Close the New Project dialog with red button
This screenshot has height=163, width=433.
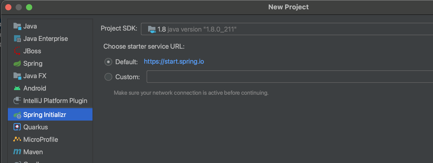click(x=8, y=7)
